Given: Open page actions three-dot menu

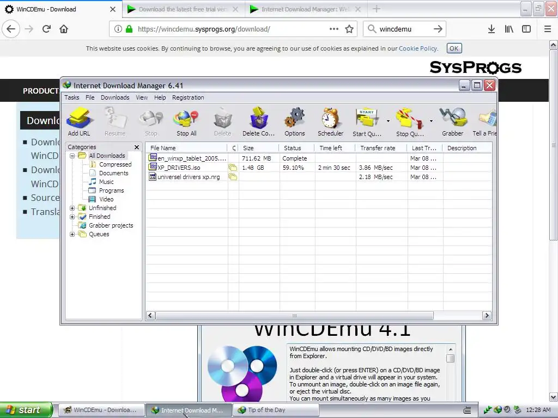Looking at the screenshot, I should (334, 29).
